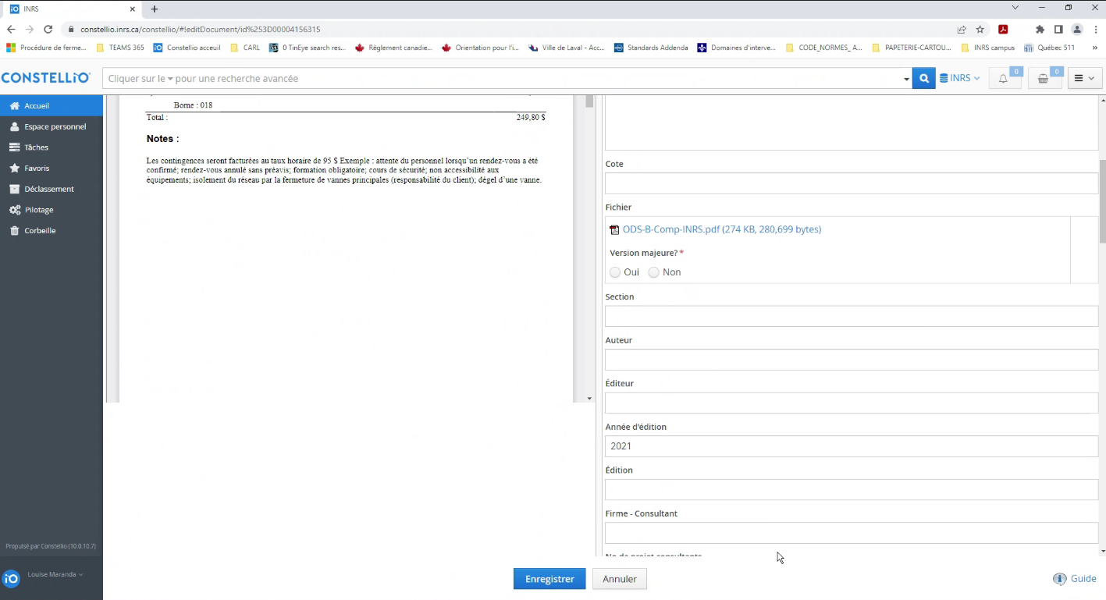Open hamburger menu dropdown
This screenshot has height=600, width=1106.
(x=1085, y=78)
